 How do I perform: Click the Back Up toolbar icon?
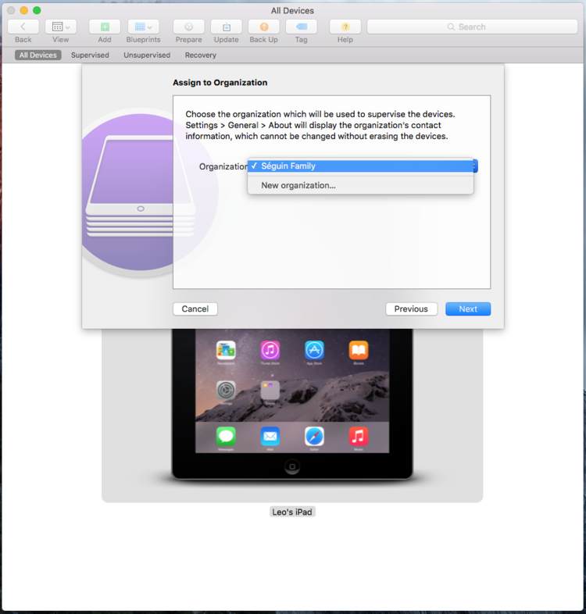tap(264, 27)
